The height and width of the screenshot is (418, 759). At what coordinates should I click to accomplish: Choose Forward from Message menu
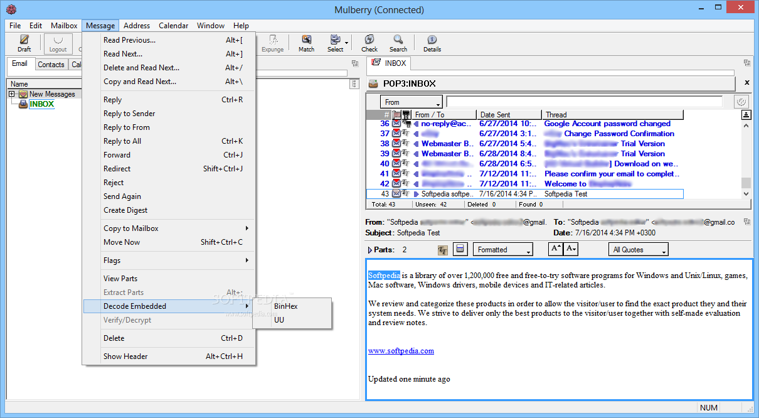point(169,155)
